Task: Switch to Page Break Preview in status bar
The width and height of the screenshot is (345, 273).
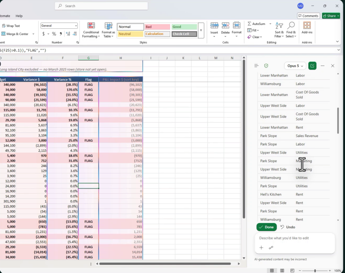Action: coord(292,271)
